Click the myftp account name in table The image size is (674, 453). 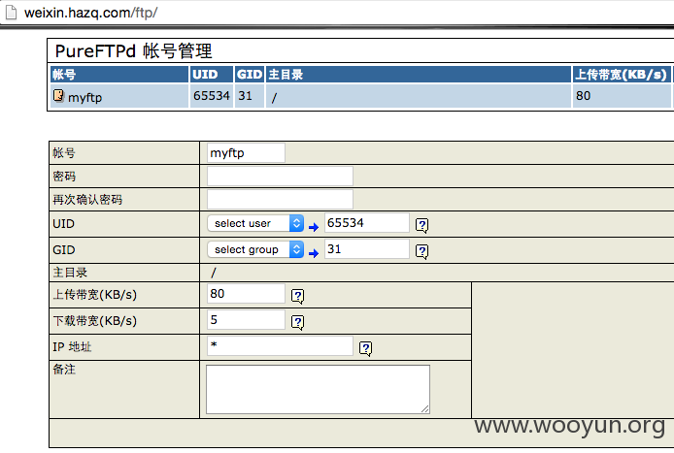click(x=85, y=97)
